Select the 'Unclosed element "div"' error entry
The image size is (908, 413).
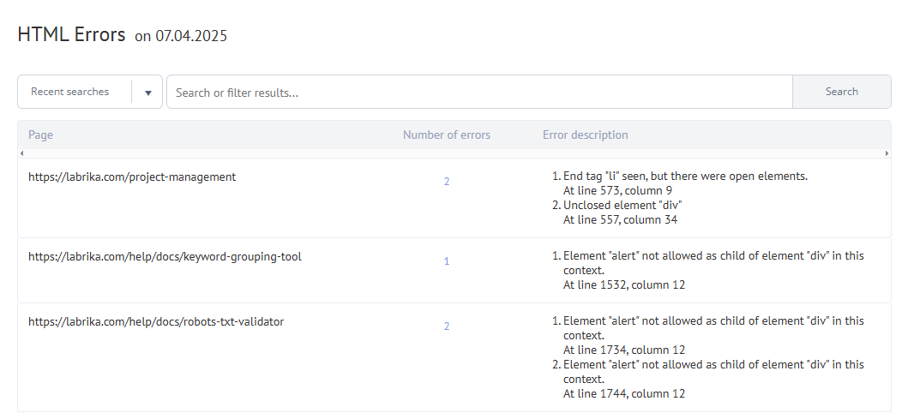tap(622, 206)
